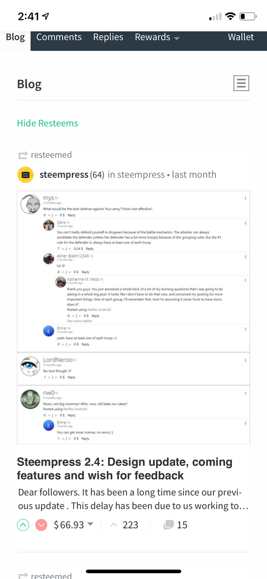Tap the comments speech bubble icon

[x=168, y=525]
